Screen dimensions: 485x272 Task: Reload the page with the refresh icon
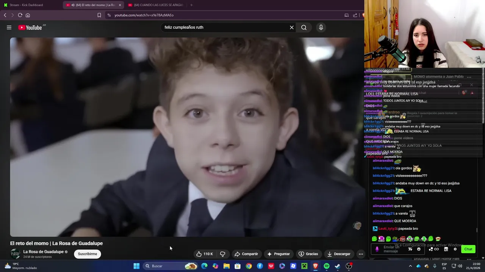tap(20, 15)
